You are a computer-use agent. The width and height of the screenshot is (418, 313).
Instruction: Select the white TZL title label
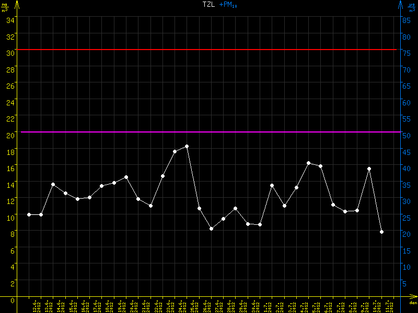[x=208, y=4]
